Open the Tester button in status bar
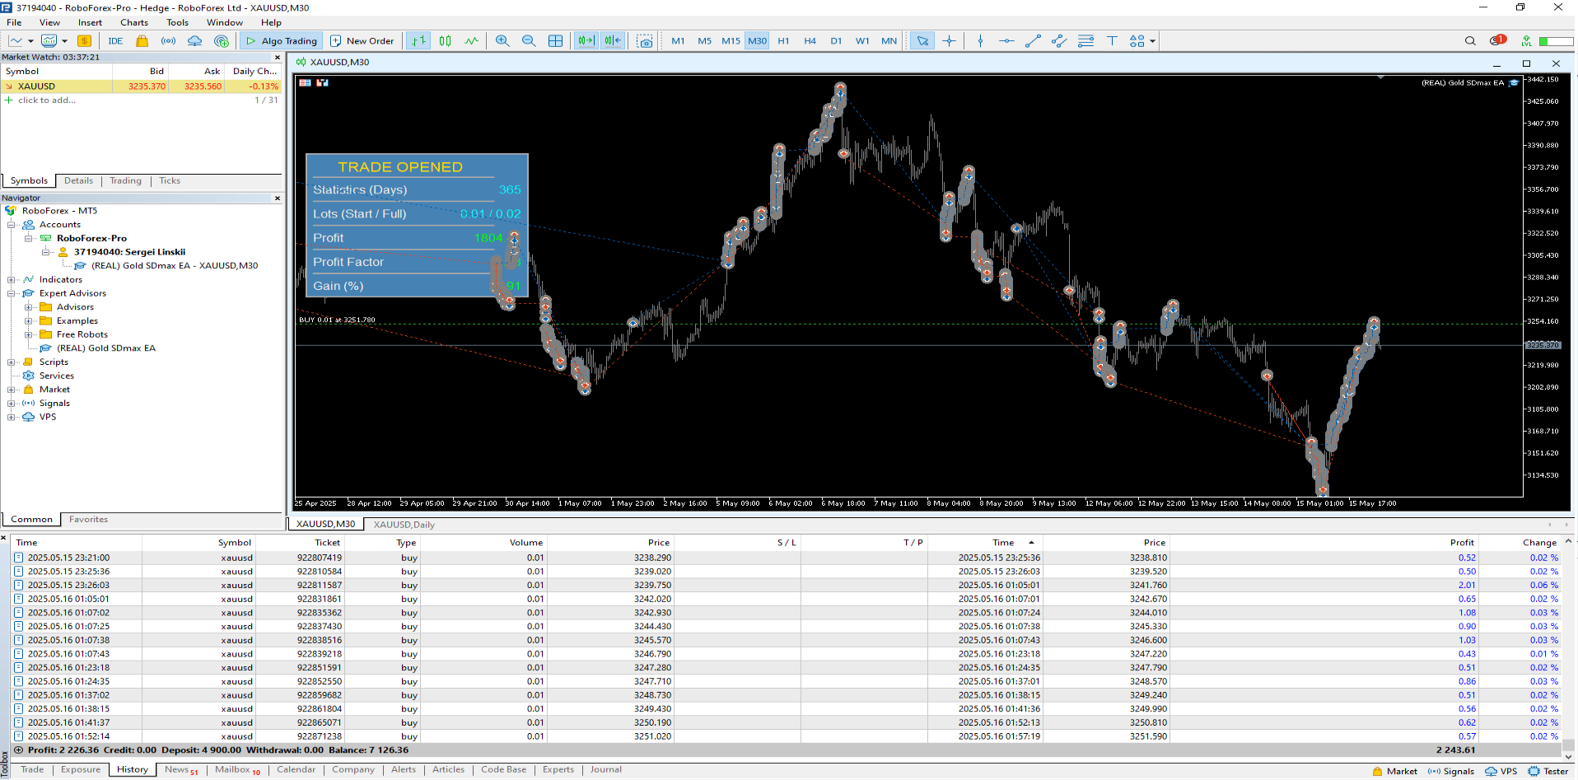This screenshot has width=1578, height=780. (1548, 771)
